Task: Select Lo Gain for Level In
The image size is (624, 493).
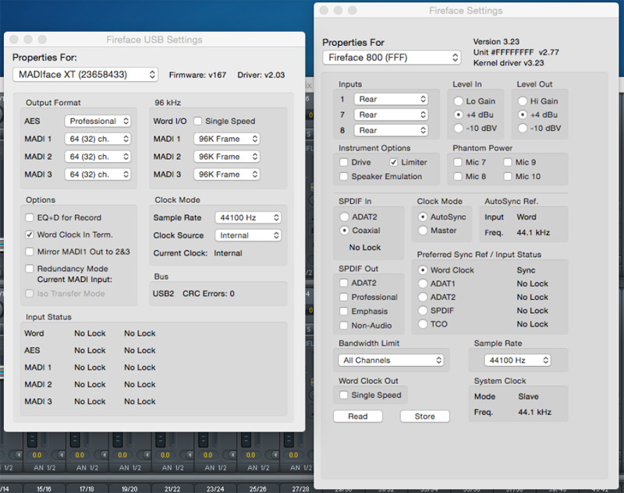Action: click(x=458, y=101)
